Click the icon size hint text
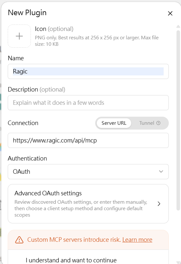Image resolution: width=181 pixels, height=264 pixels. pyautogui.click(x=97, y=41)
